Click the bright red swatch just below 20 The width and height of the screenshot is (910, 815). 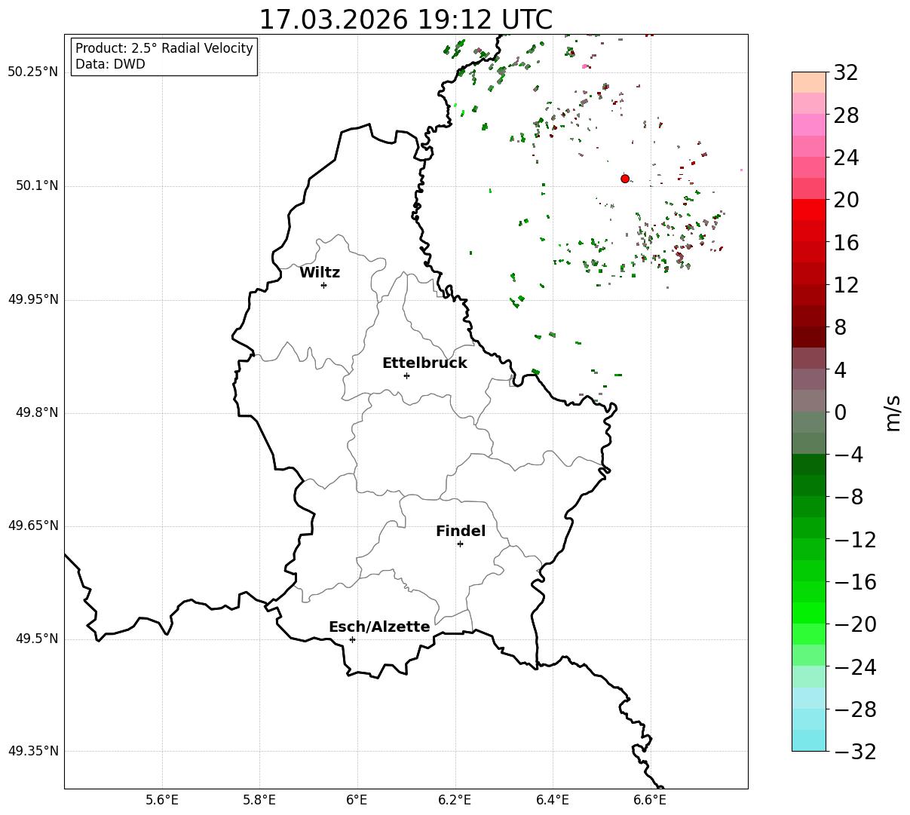(809, 210)
